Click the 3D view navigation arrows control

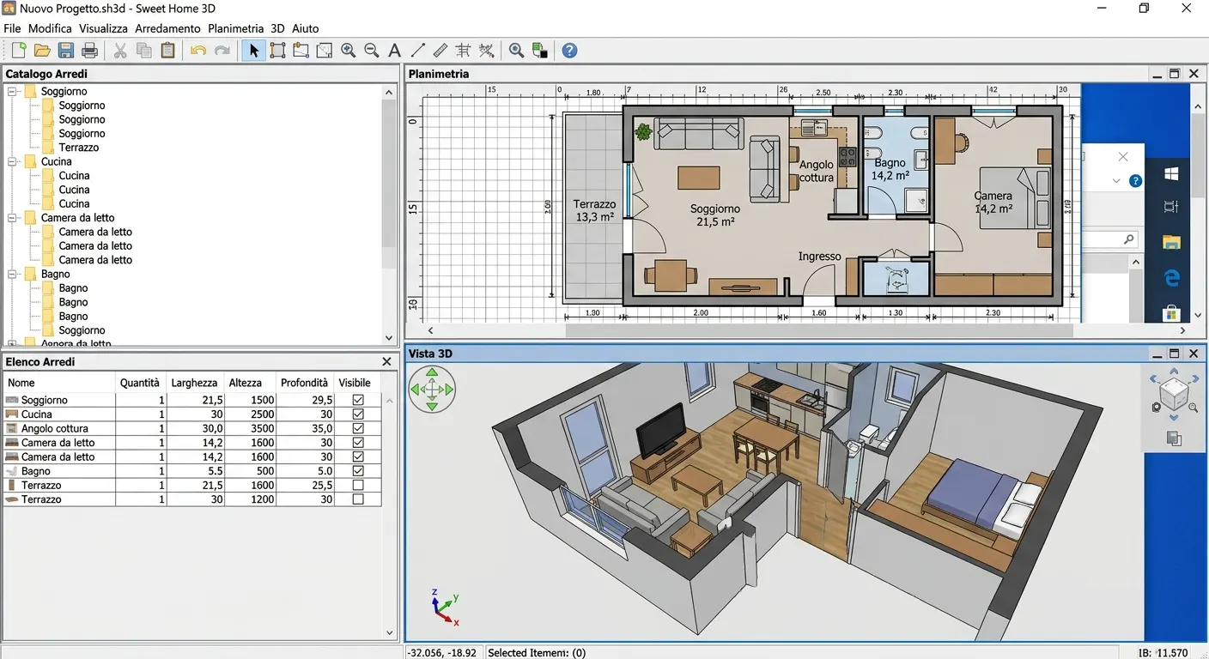click(x=432, y=390)
